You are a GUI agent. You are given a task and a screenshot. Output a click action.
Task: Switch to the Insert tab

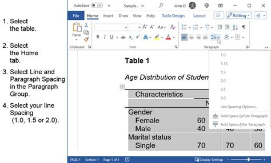108,16
